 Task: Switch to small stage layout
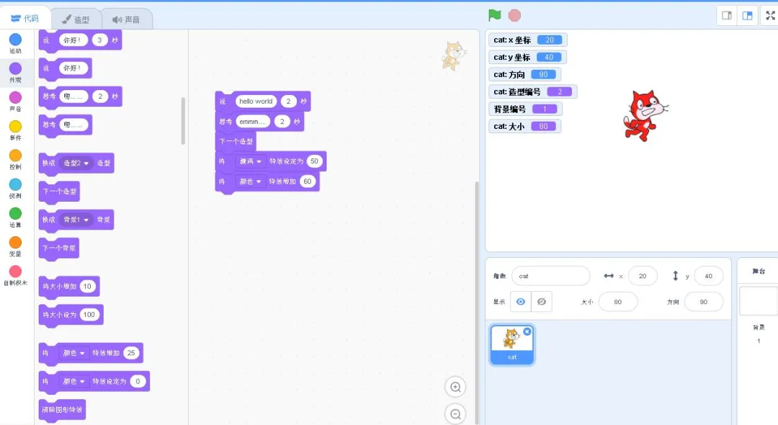727,16
